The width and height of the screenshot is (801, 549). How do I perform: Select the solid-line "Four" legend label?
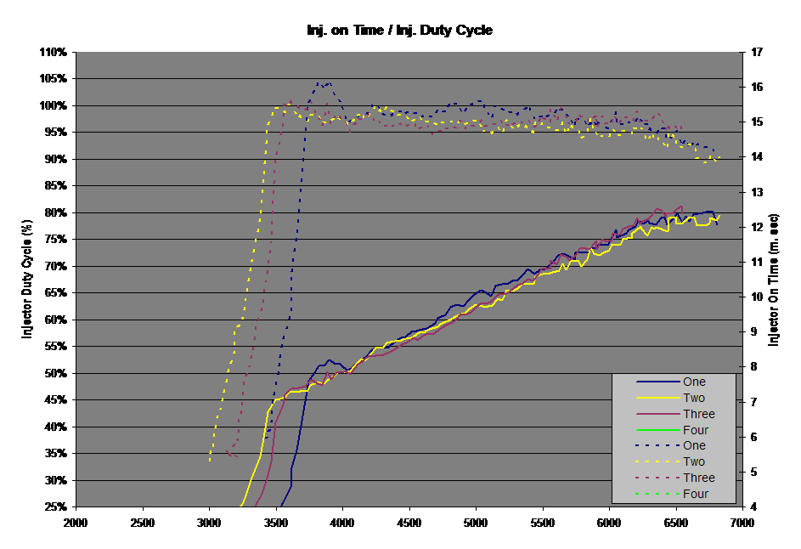695,431
